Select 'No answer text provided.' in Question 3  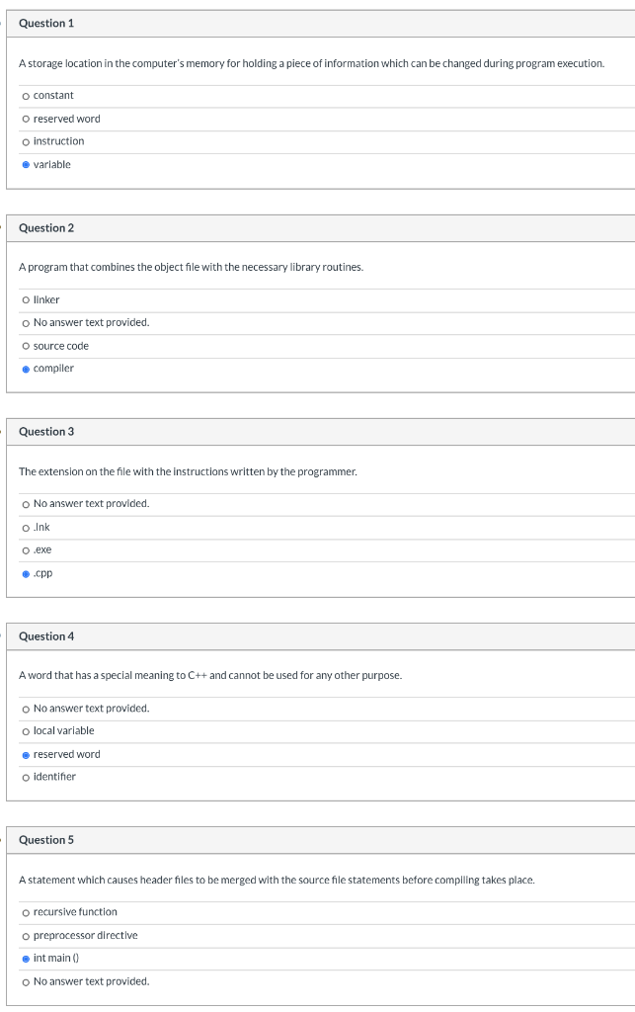(x=26, y=505)
